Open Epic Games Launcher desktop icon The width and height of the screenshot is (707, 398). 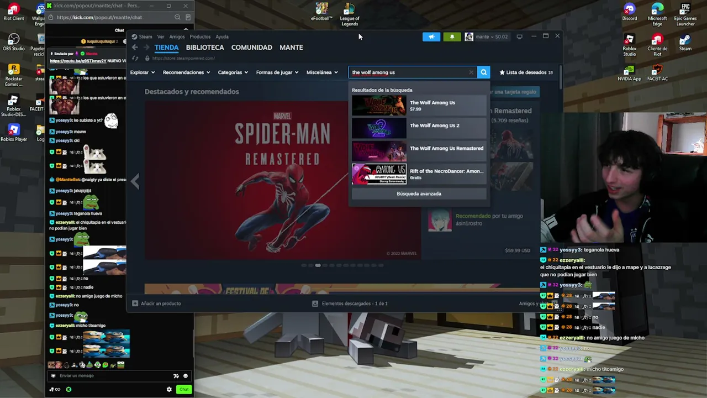click(x=685, y=14)
